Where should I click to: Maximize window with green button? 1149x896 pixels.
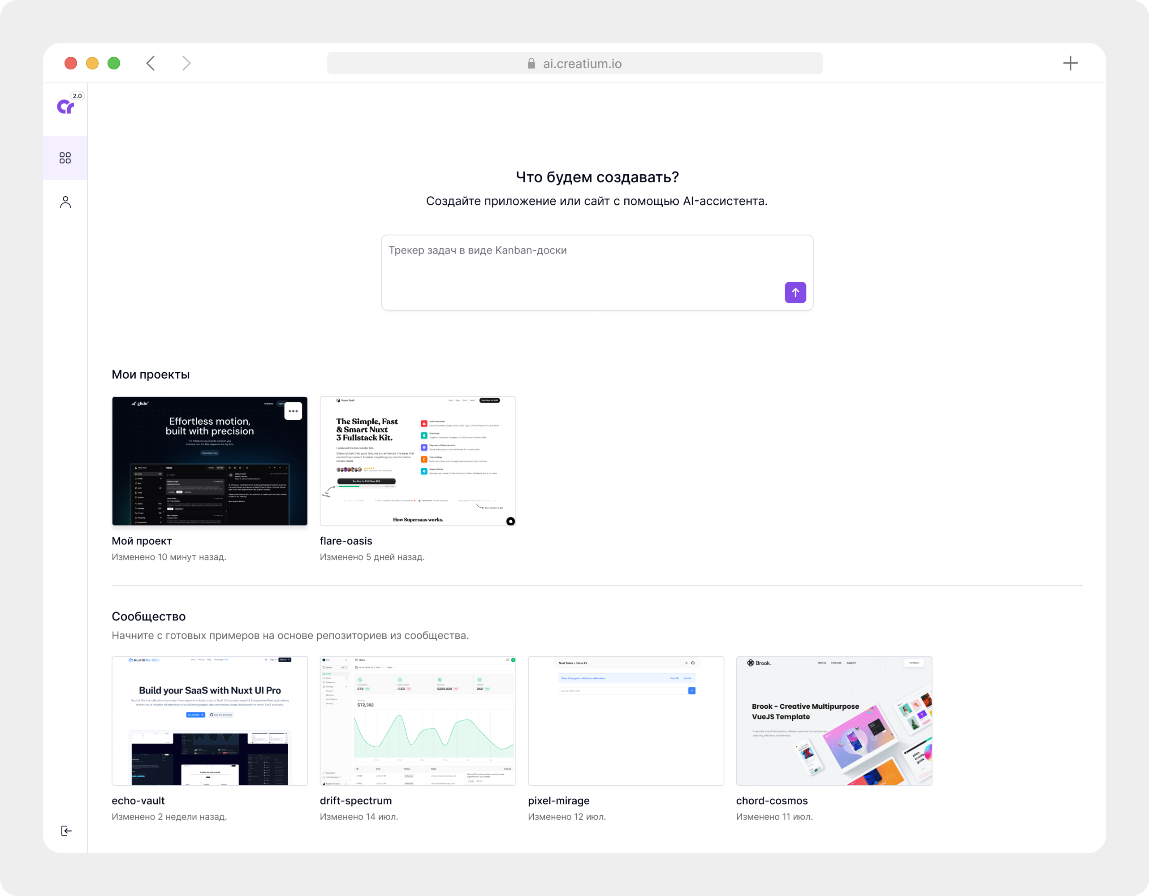(114, 64)
